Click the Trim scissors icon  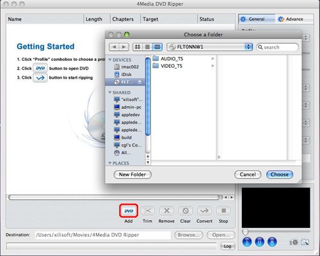pos(147,211)
